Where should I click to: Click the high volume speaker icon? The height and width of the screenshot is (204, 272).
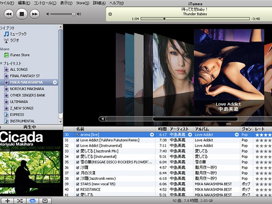79,14
